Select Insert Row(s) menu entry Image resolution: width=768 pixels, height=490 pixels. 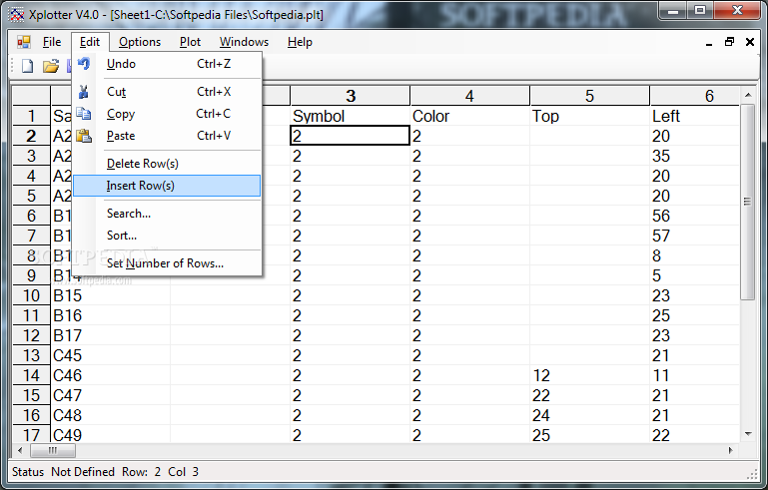tap(167, 186)
